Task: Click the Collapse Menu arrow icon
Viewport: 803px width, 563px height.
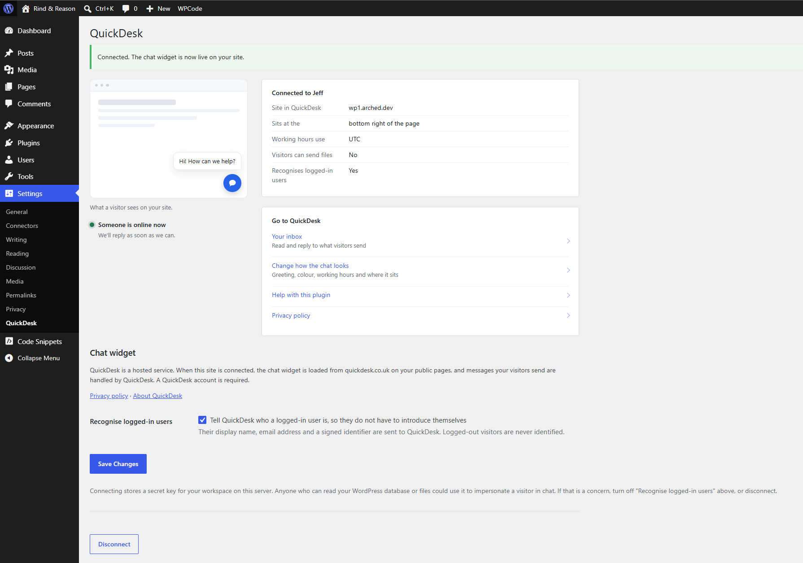Action: 9,358
